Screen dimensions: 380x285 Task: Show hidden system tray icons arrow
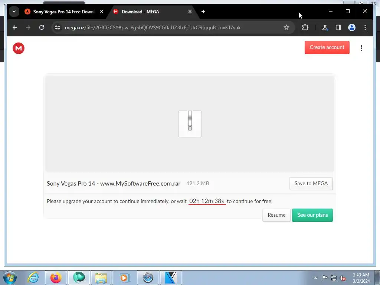pyautogui.click(x=315, y=278)
